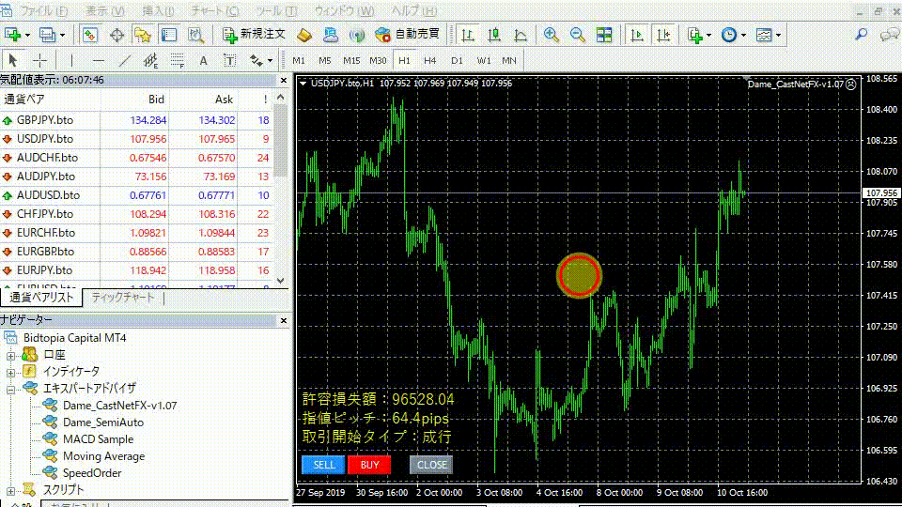Viewport: 902px width, 507px height.
Task: Zoom in on the chart
Action: click(552, 35)
